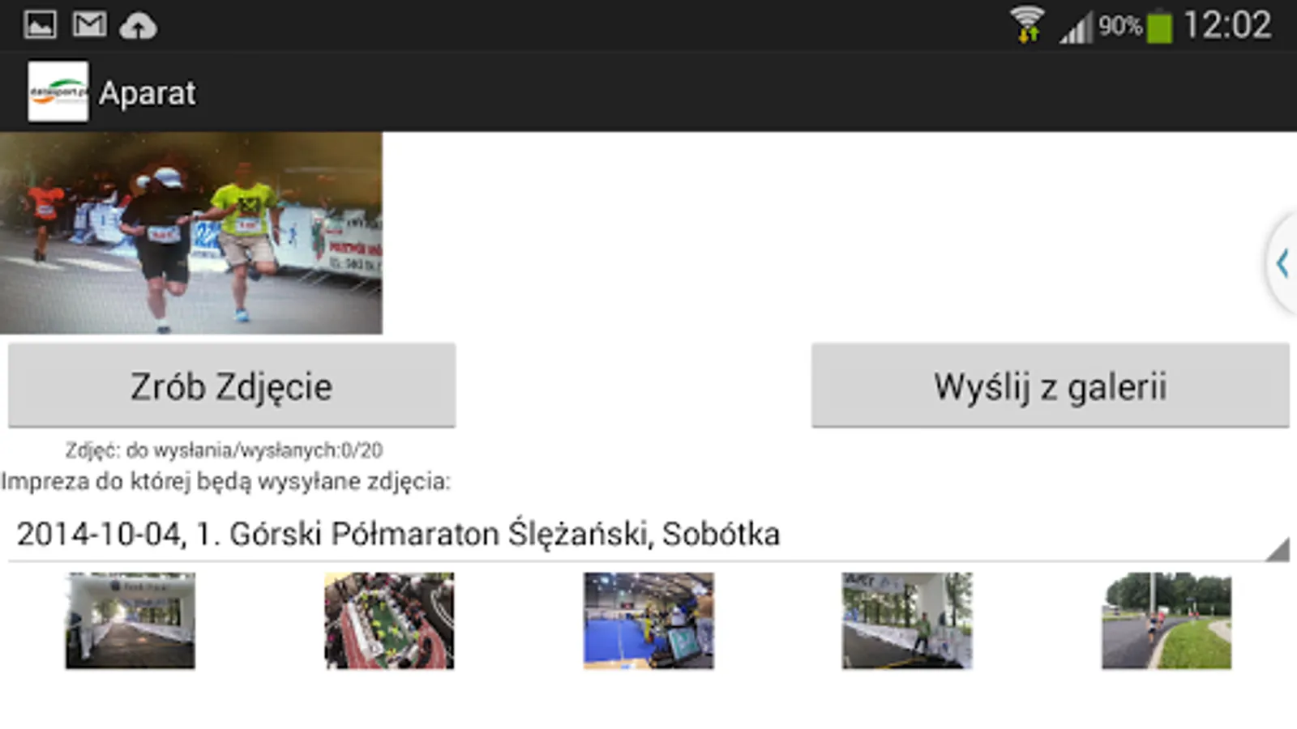Tap the datasport app logo icon

[x=58, y=92]
